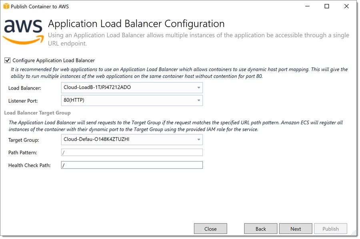
Task: Click the orange box icon in title bar
Action: coord(6,6)
